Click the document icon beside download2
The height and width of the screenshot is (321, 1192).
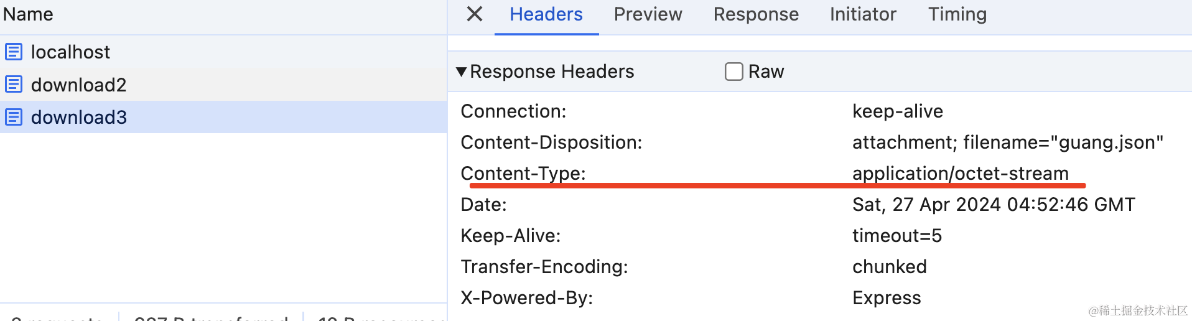click(14, 85)
